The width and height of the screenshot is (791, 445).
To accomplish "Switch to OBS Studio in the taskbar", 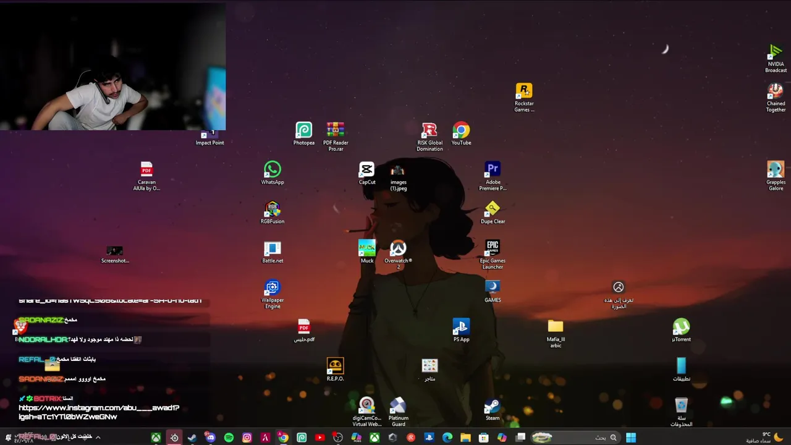I will tap(338, 438).
